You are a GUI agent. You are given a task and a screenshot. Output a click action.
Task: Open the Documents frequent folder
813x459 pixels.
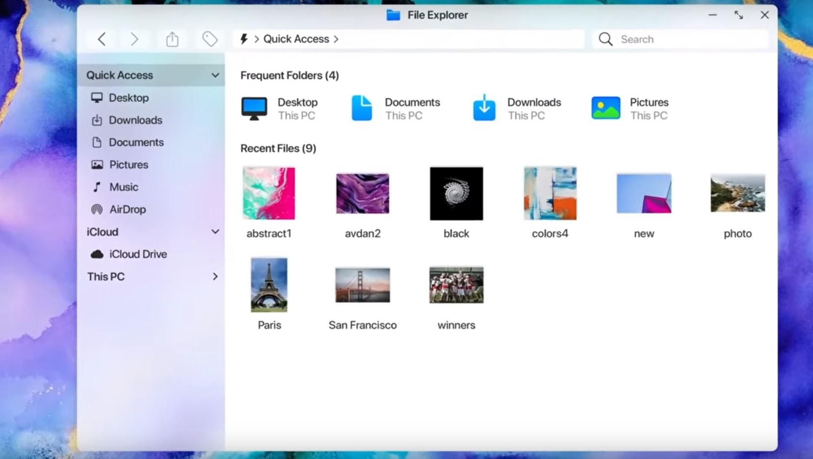tap(398, 108)
